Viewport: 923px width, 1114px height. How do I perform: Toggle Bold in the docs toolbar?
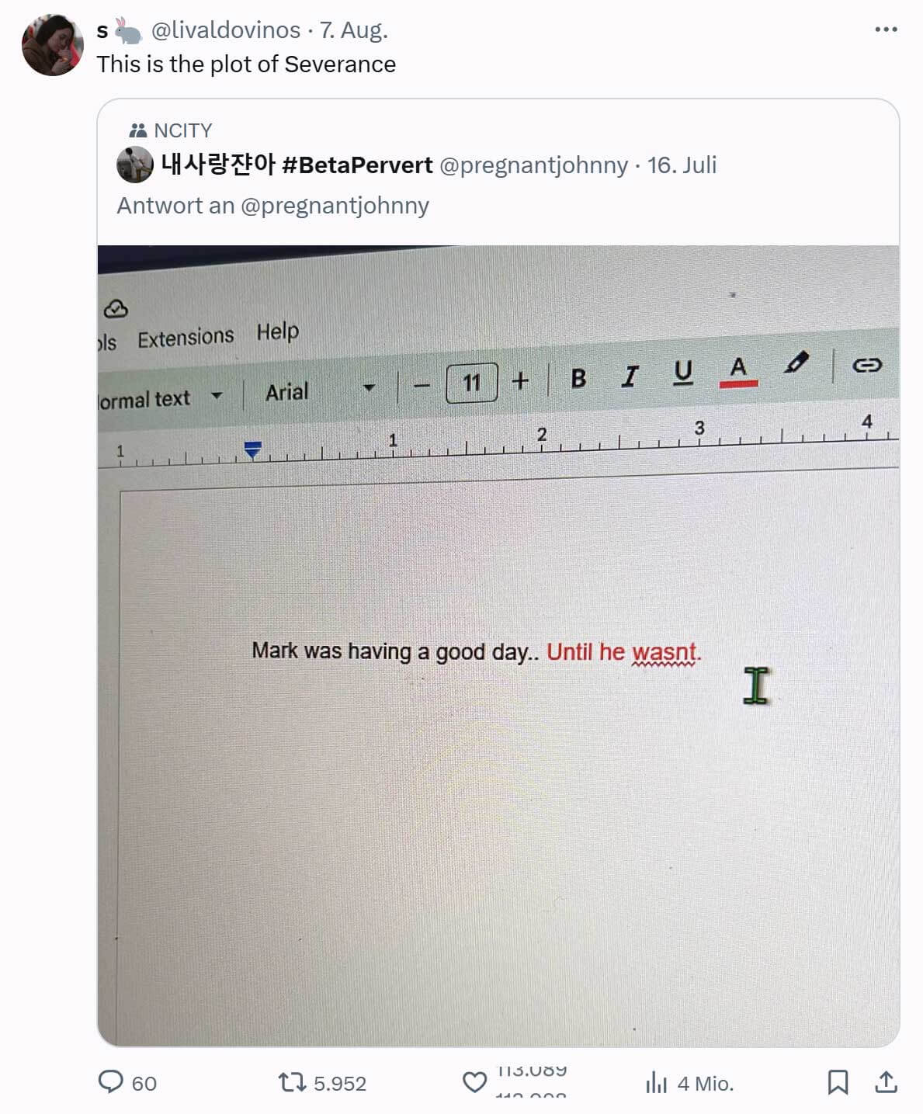point(578,378)
